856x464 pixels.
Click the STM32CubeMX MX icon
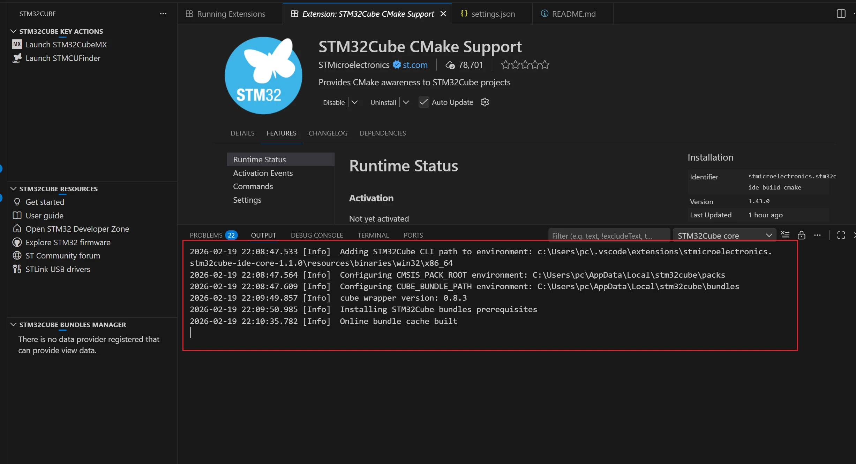(17, 45)
